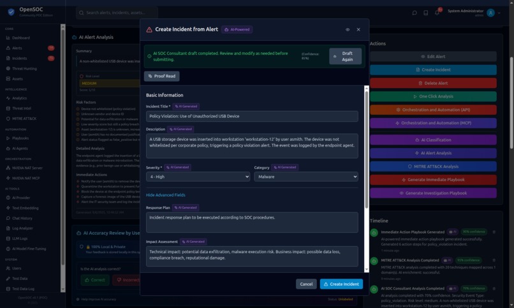Click Orchestration and Automation (API) button
Viewport: 514px width, 308px height.
[x=433, y=110]
